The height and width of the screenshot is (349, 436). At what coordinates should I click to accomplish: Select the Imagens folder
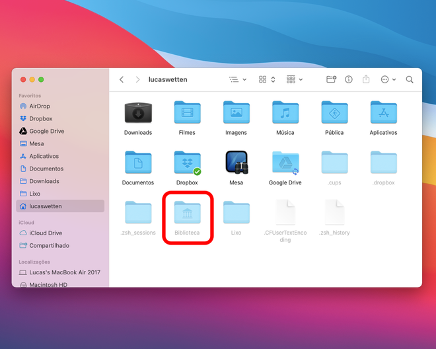tap(236, 112)
